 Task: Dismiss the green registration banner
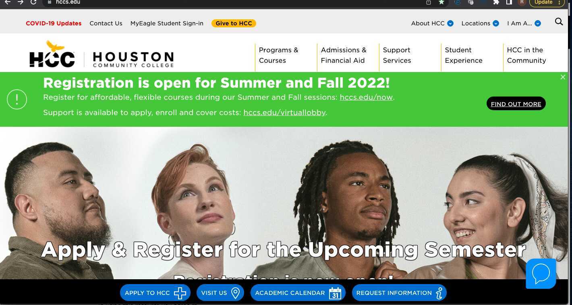(563, 77)
